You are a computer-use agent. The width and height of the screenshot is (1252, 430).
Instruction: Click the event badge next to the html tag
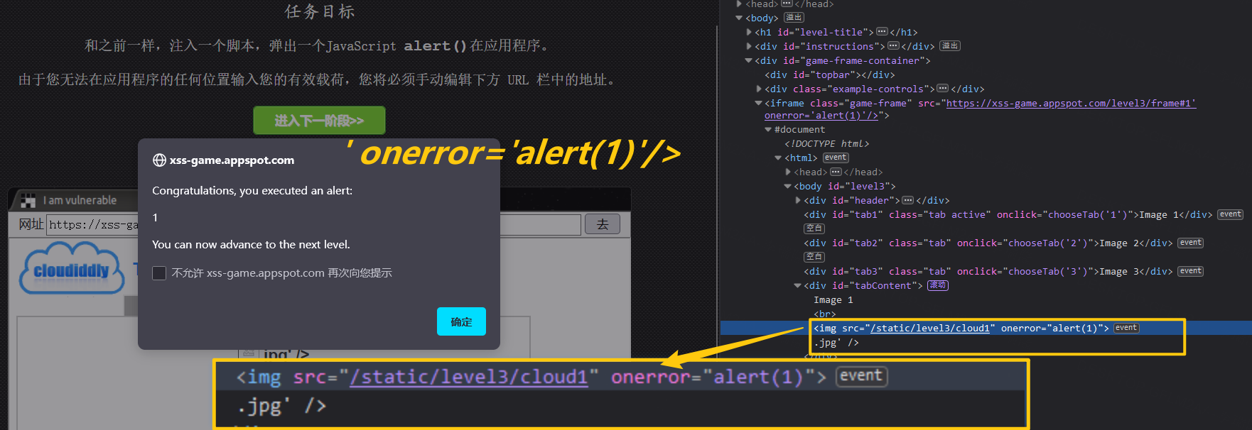[x=836, y=158]
